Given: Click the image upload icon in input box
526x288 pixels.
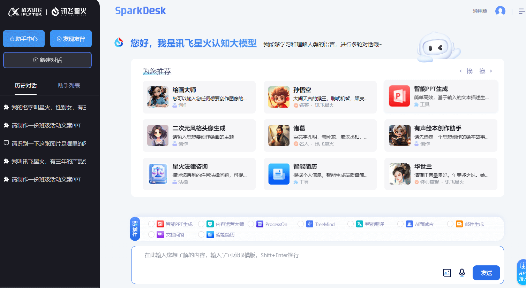Looking at the screenshot, I should (447, 273).
